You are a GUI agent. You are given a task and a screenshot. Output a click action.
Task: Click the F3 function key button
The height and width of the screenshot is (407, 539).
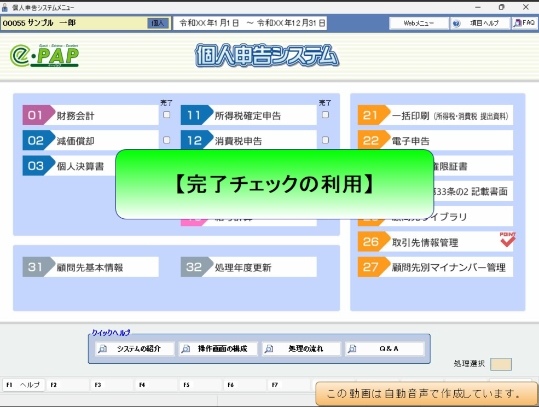click(112, 385)
